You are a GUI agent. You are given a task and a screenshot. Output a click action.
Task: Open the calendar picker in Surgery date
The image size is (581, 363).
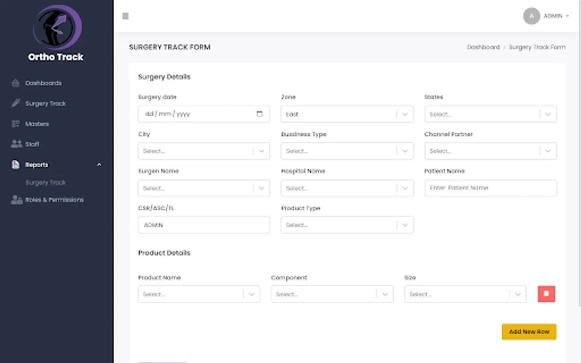(x=259, y=114)
